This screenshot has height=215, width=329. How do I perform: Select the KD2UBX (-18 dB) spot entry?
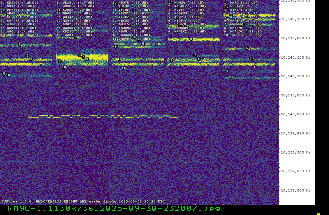[x=18, y=2]
